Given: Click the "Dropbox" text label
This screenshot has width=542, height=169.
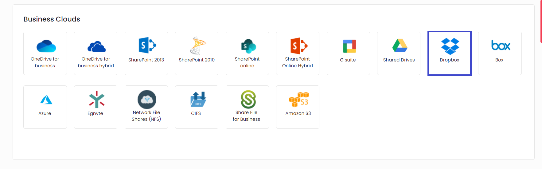Looking at the screenshot, I should pyautogui.click(x=449, y=60).
